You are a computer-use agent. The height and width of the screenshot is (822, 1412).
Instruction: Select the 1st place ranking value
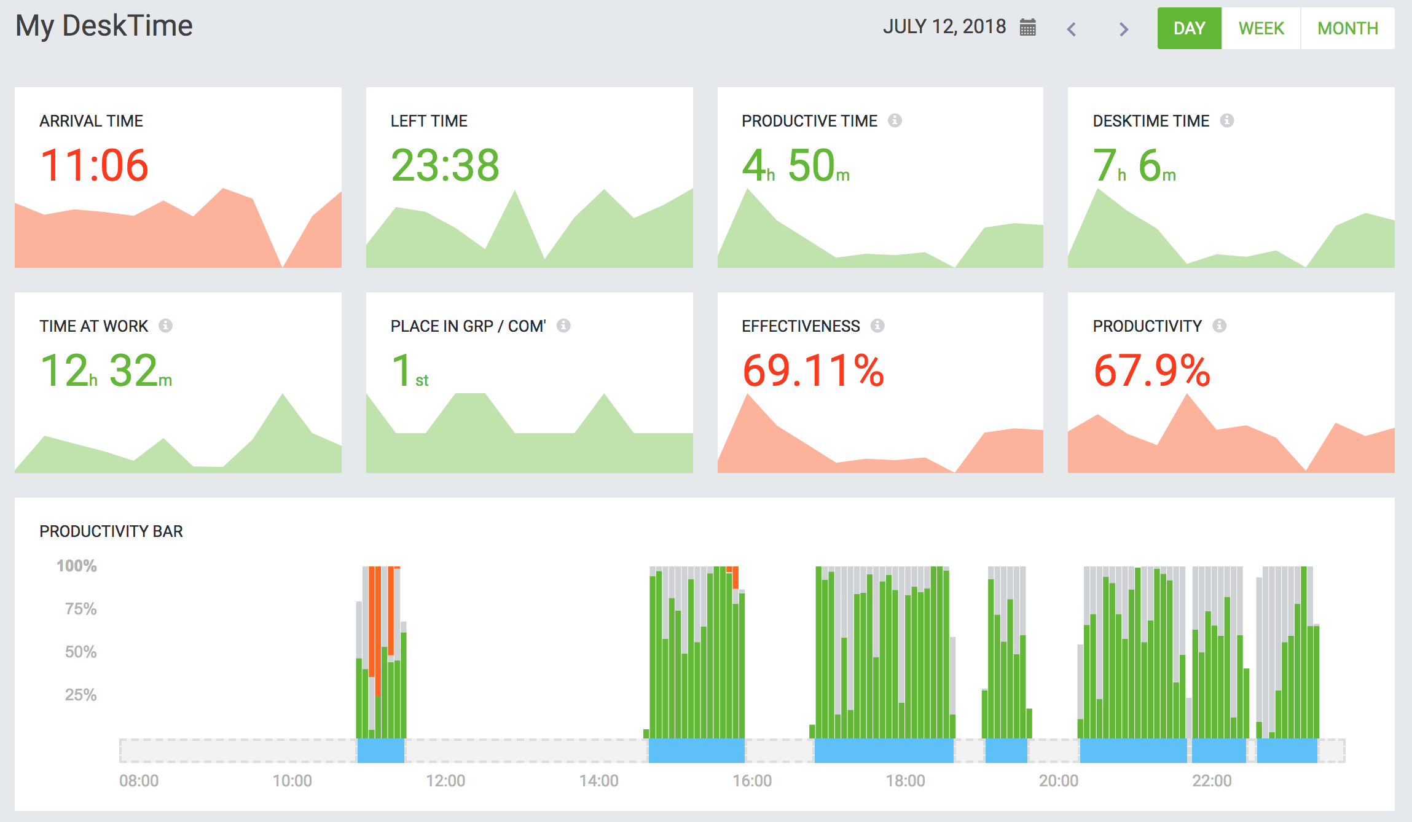(410, 371)
